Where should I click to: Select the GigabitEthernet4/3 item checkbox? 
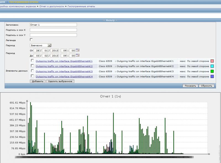coord(32,71)
